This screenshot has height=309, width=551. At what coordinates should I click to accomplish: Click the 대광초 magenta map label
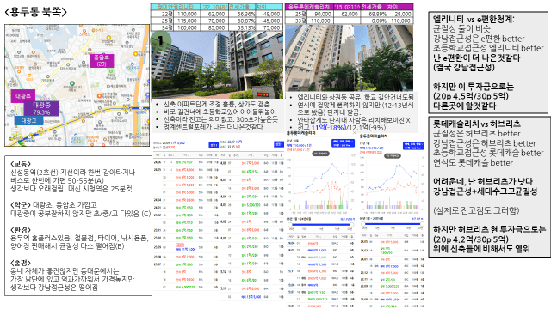point(23,96)
